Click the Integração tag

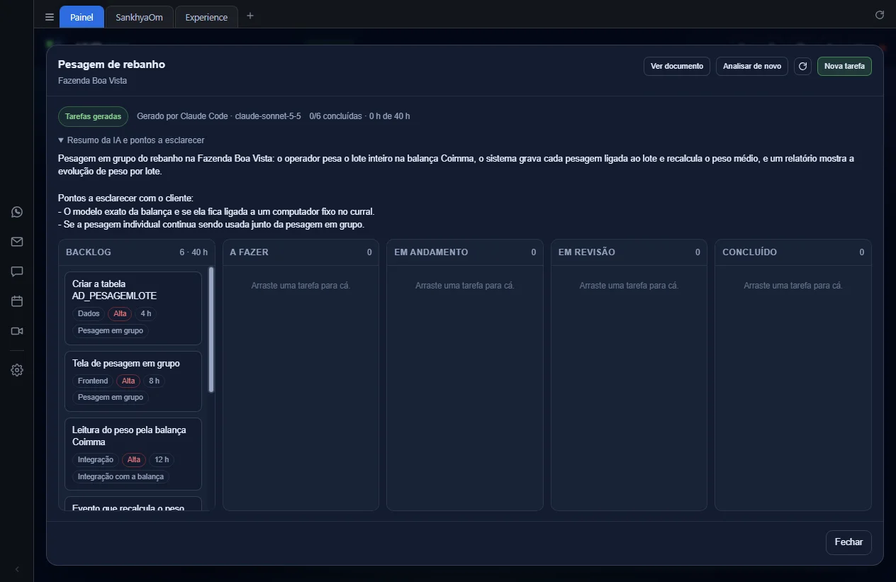[x=96, y=459]
